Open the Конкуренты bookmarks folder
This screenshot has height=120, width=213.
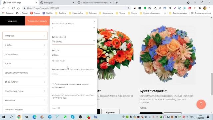pyautogui.click(x=106, y=13)
